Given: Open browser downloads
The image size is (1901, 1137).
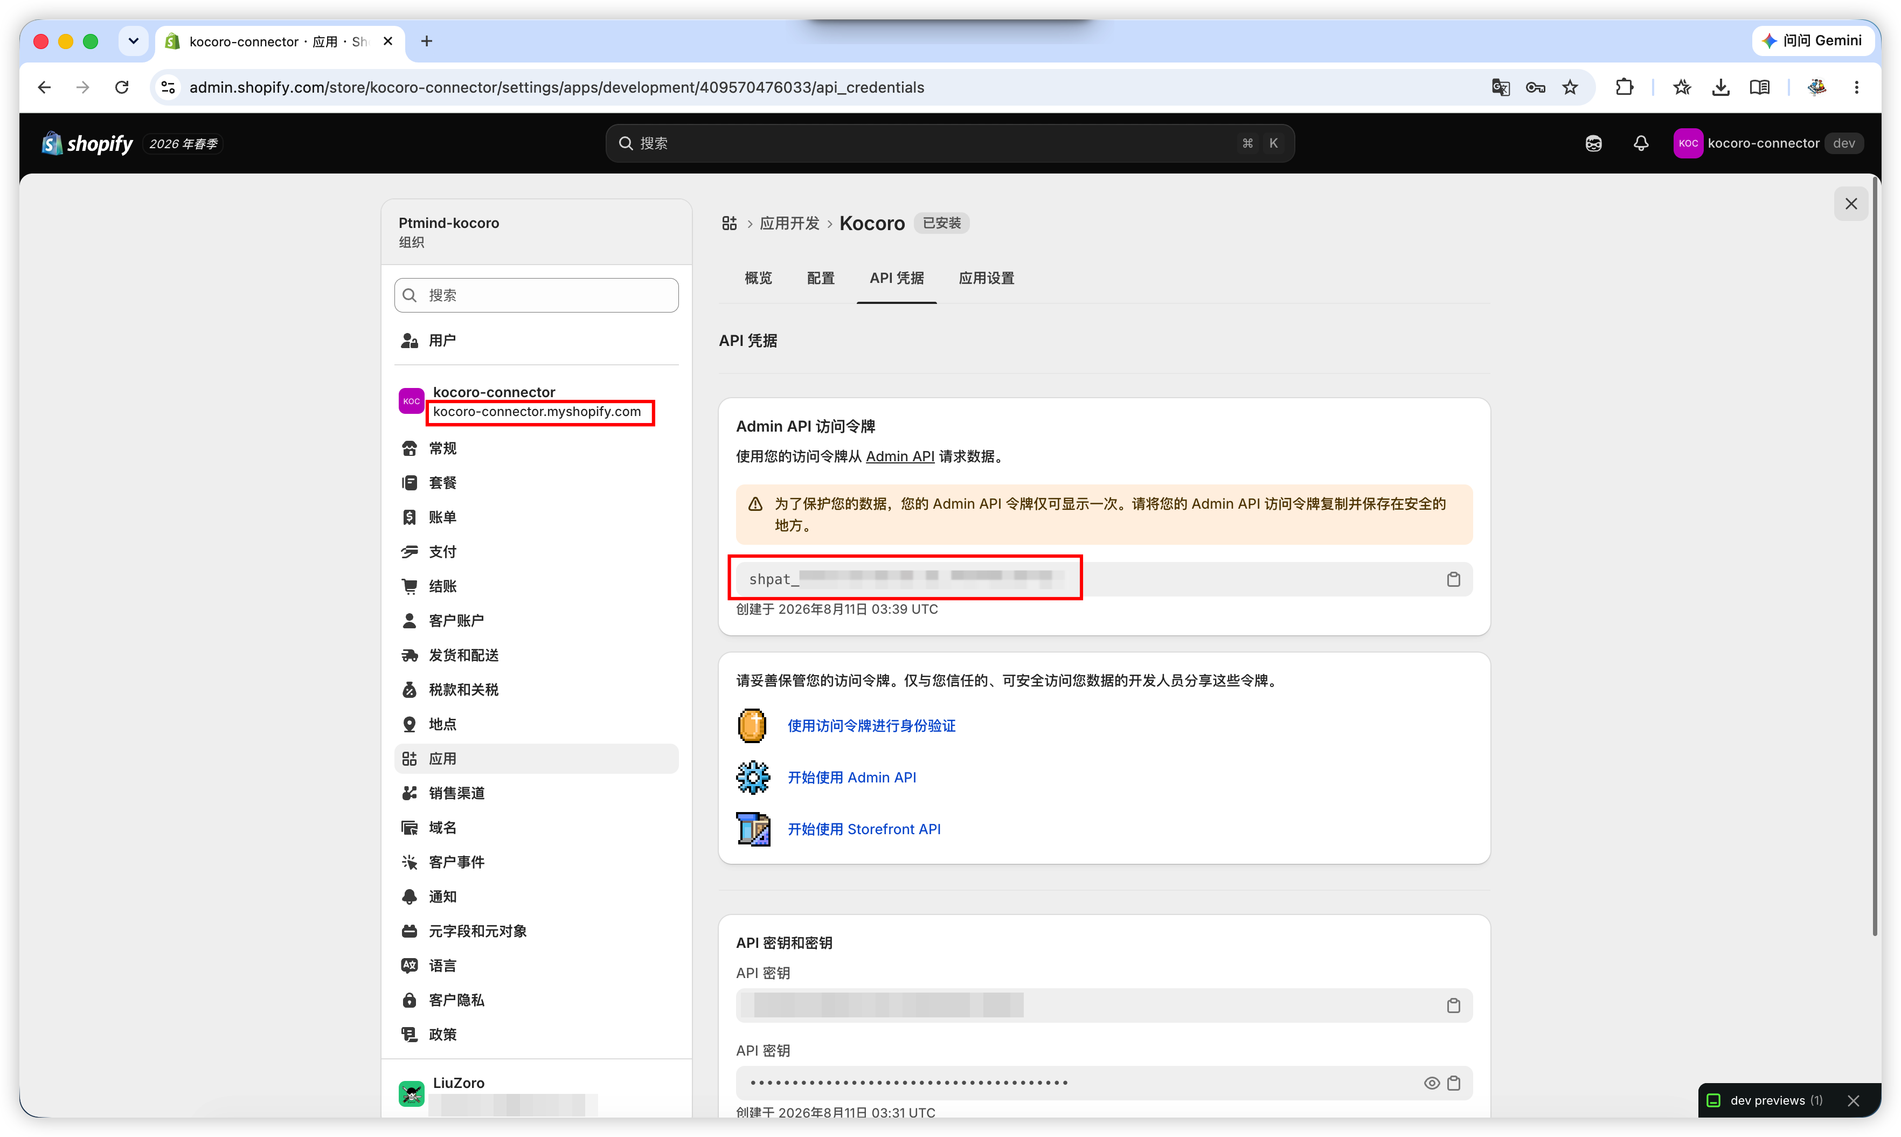Looking at the screenshot, I should click(1720, 87).
